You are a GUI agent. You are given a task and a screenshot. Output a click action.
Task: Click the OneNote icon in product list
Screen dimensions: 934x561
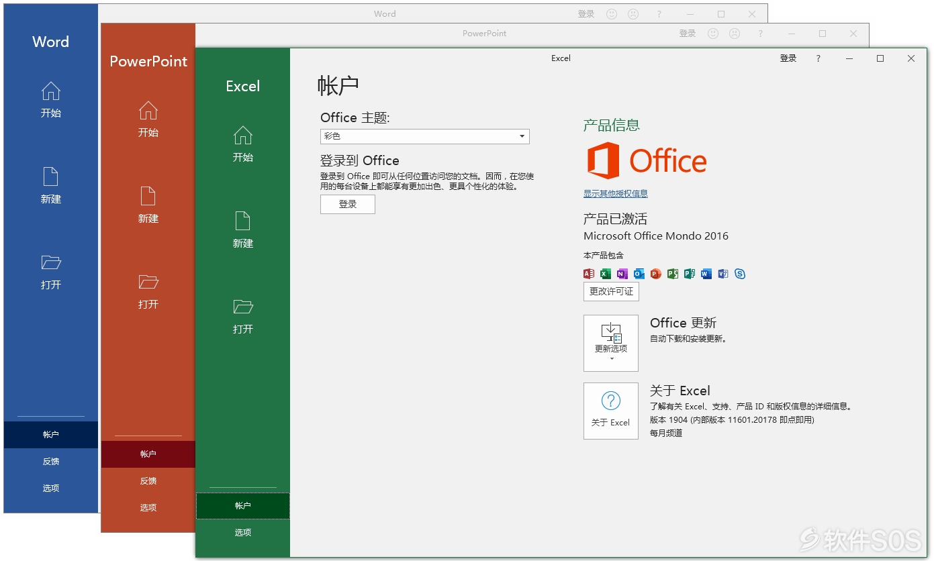(622, 274)
